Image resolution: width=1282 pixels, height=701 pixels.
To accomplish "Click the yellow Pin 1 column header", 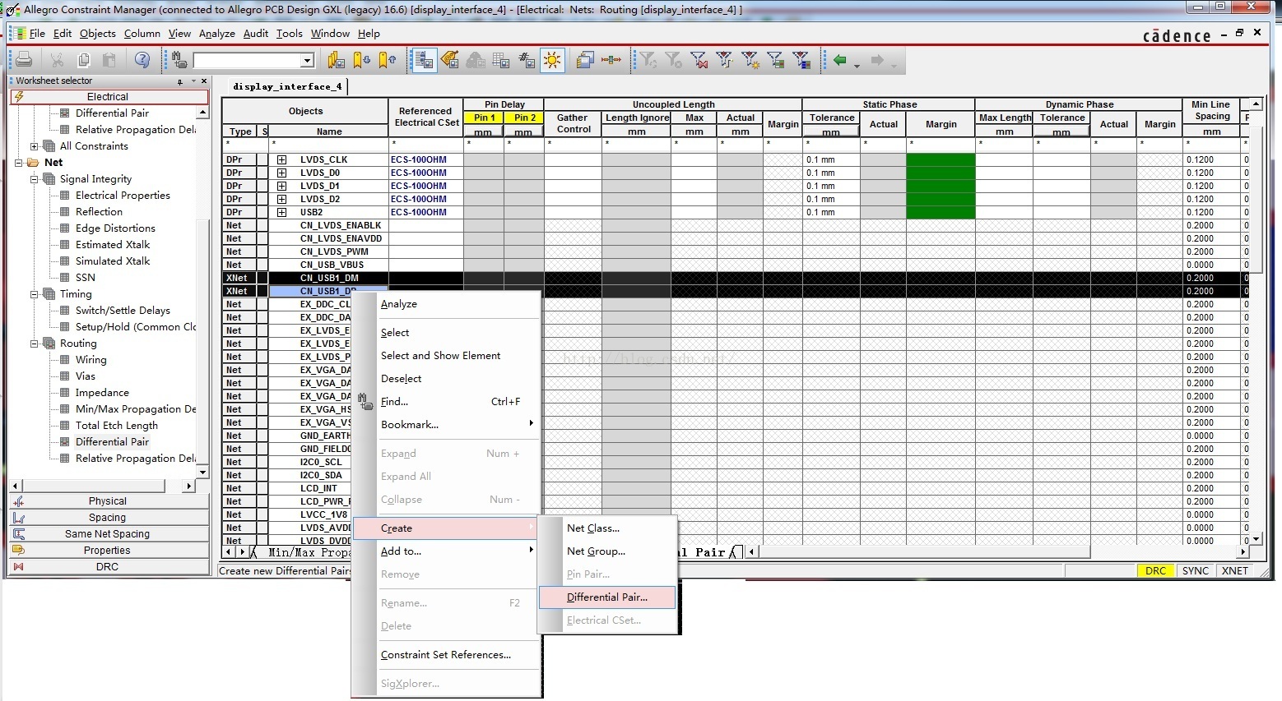I will 484,118.
